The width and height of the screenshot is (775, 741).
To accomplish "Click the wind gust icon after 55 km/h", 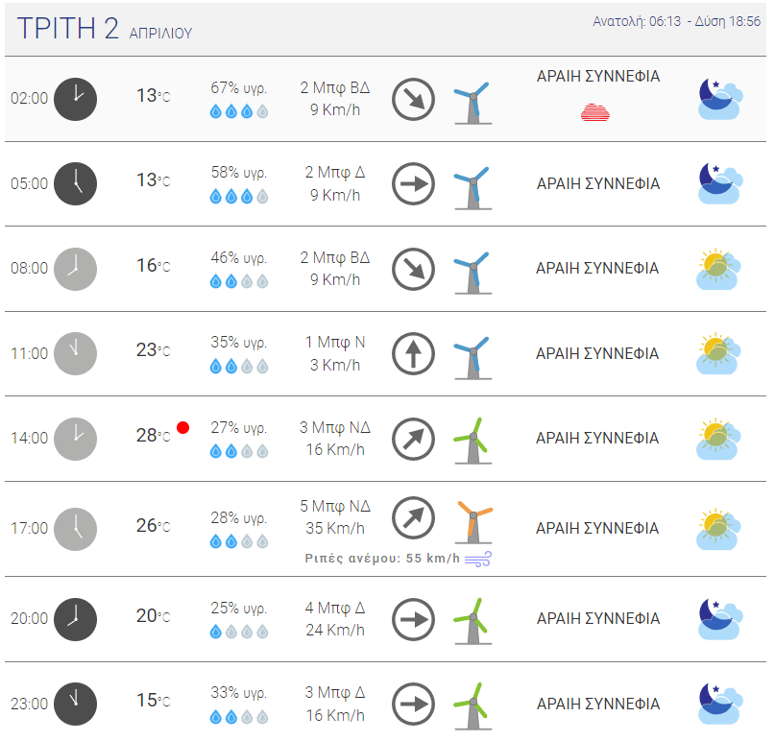I will 478,559.
